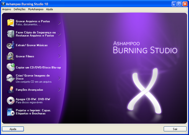The image size is (189, 135).
Task: Open the Arquivo menu
Action: pos(6,9)
